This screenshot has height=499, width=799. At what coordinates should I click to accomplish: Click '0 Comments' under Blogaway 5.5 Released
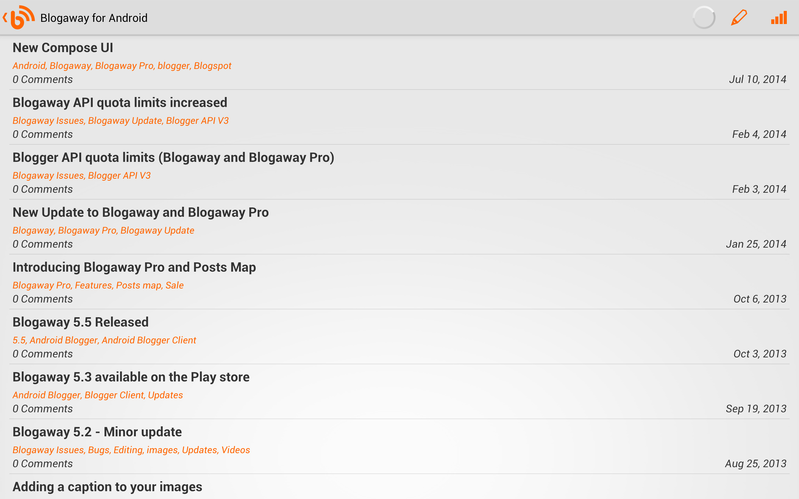(x=42, y=353)
